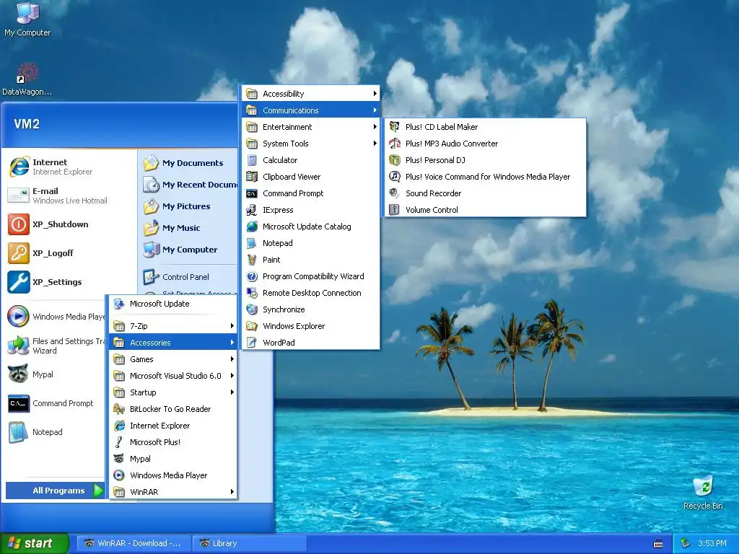
Task: Expand the Accessibility submenu arrow
Action: (375, 93)
